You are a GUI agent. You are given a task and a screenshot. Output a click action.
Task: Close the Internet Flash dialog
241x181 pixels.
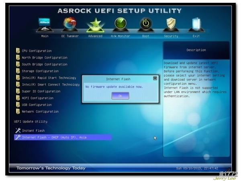point(155,78)
